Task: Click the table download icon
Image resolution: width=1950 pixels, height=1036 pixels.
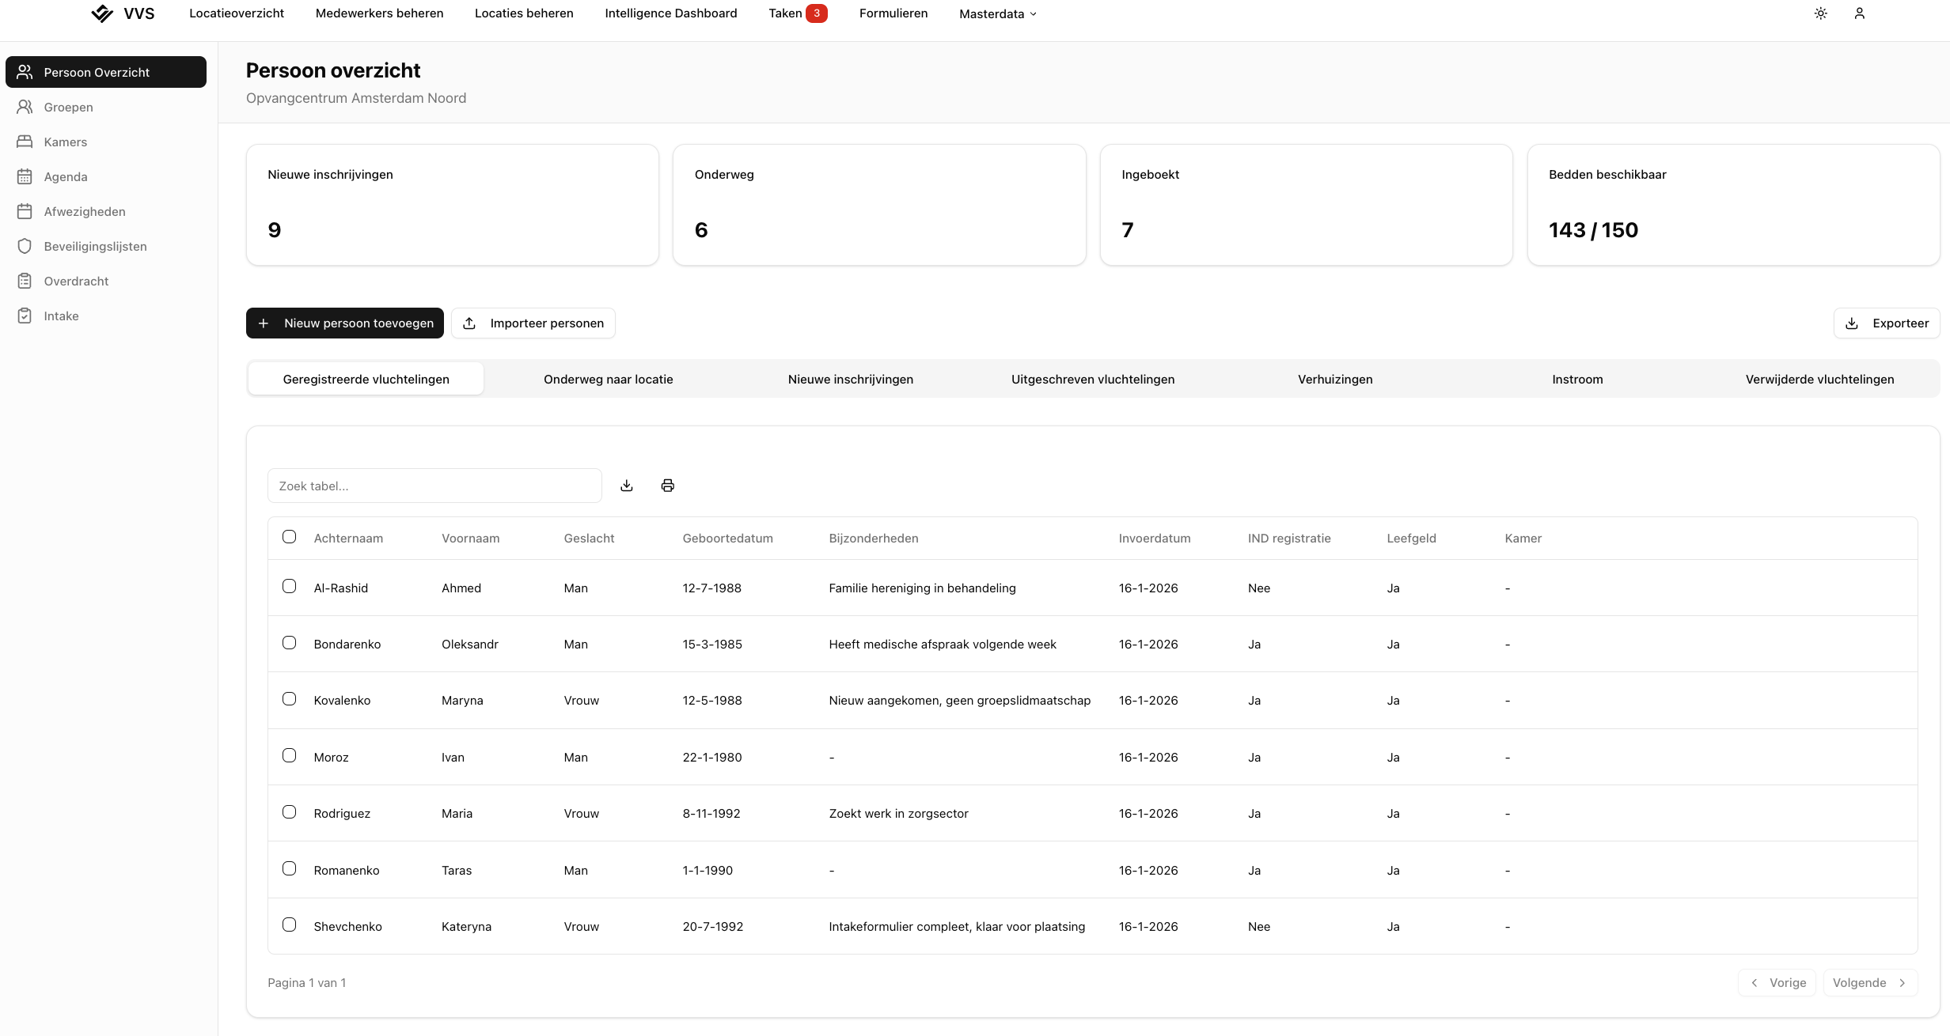Action: 627,486
